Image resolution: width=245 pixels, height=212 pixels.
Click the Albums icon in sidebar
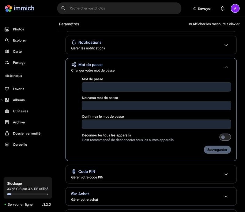coord(7,100)
